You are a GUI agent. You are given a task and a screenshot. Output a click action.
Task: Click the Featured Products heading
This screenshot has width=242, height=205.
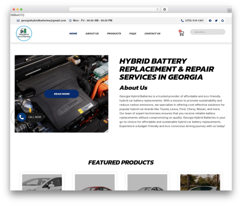click(121, 162)
